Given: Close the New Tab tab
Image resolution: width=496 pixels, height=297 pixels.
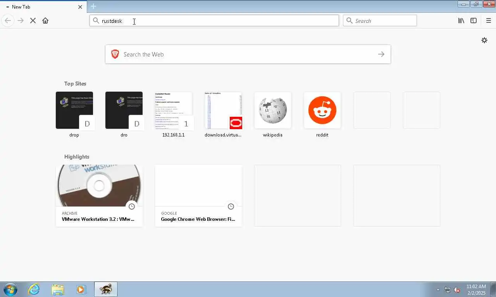Looking at the screenshot, I should coord(80,7).
